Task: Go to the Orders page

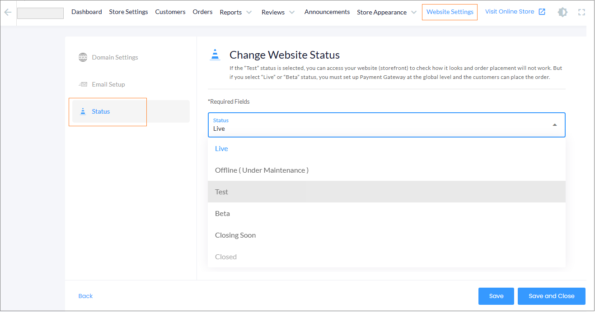Action: (x=202, y=12)
